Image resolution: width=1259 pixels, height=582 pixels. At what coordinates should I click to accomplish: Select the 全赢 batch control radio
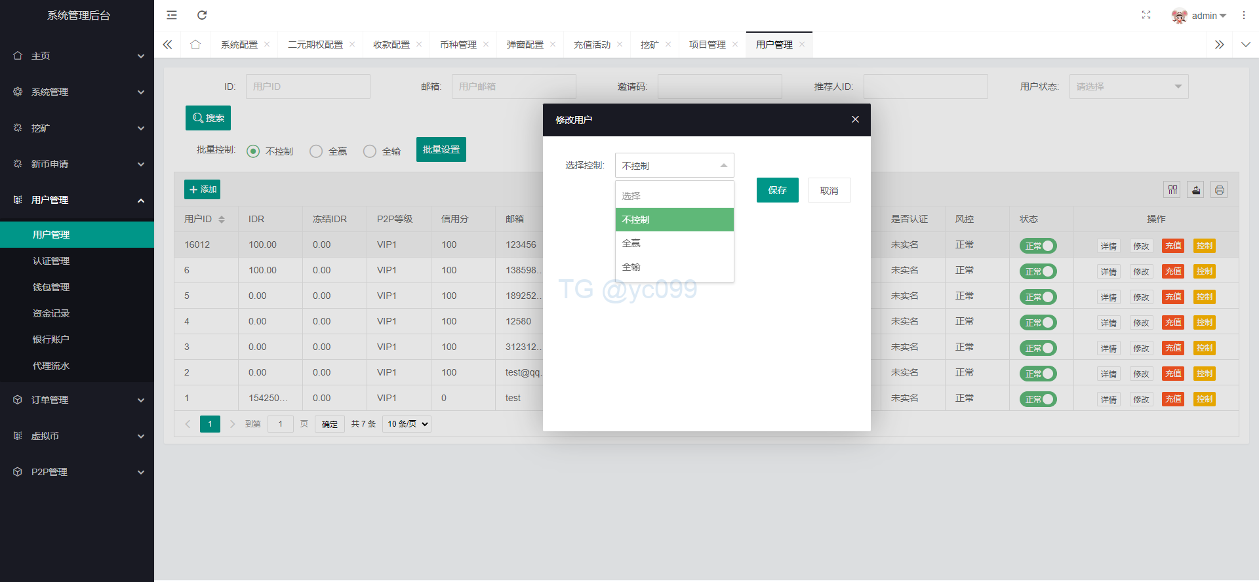[x=317, y=151]
